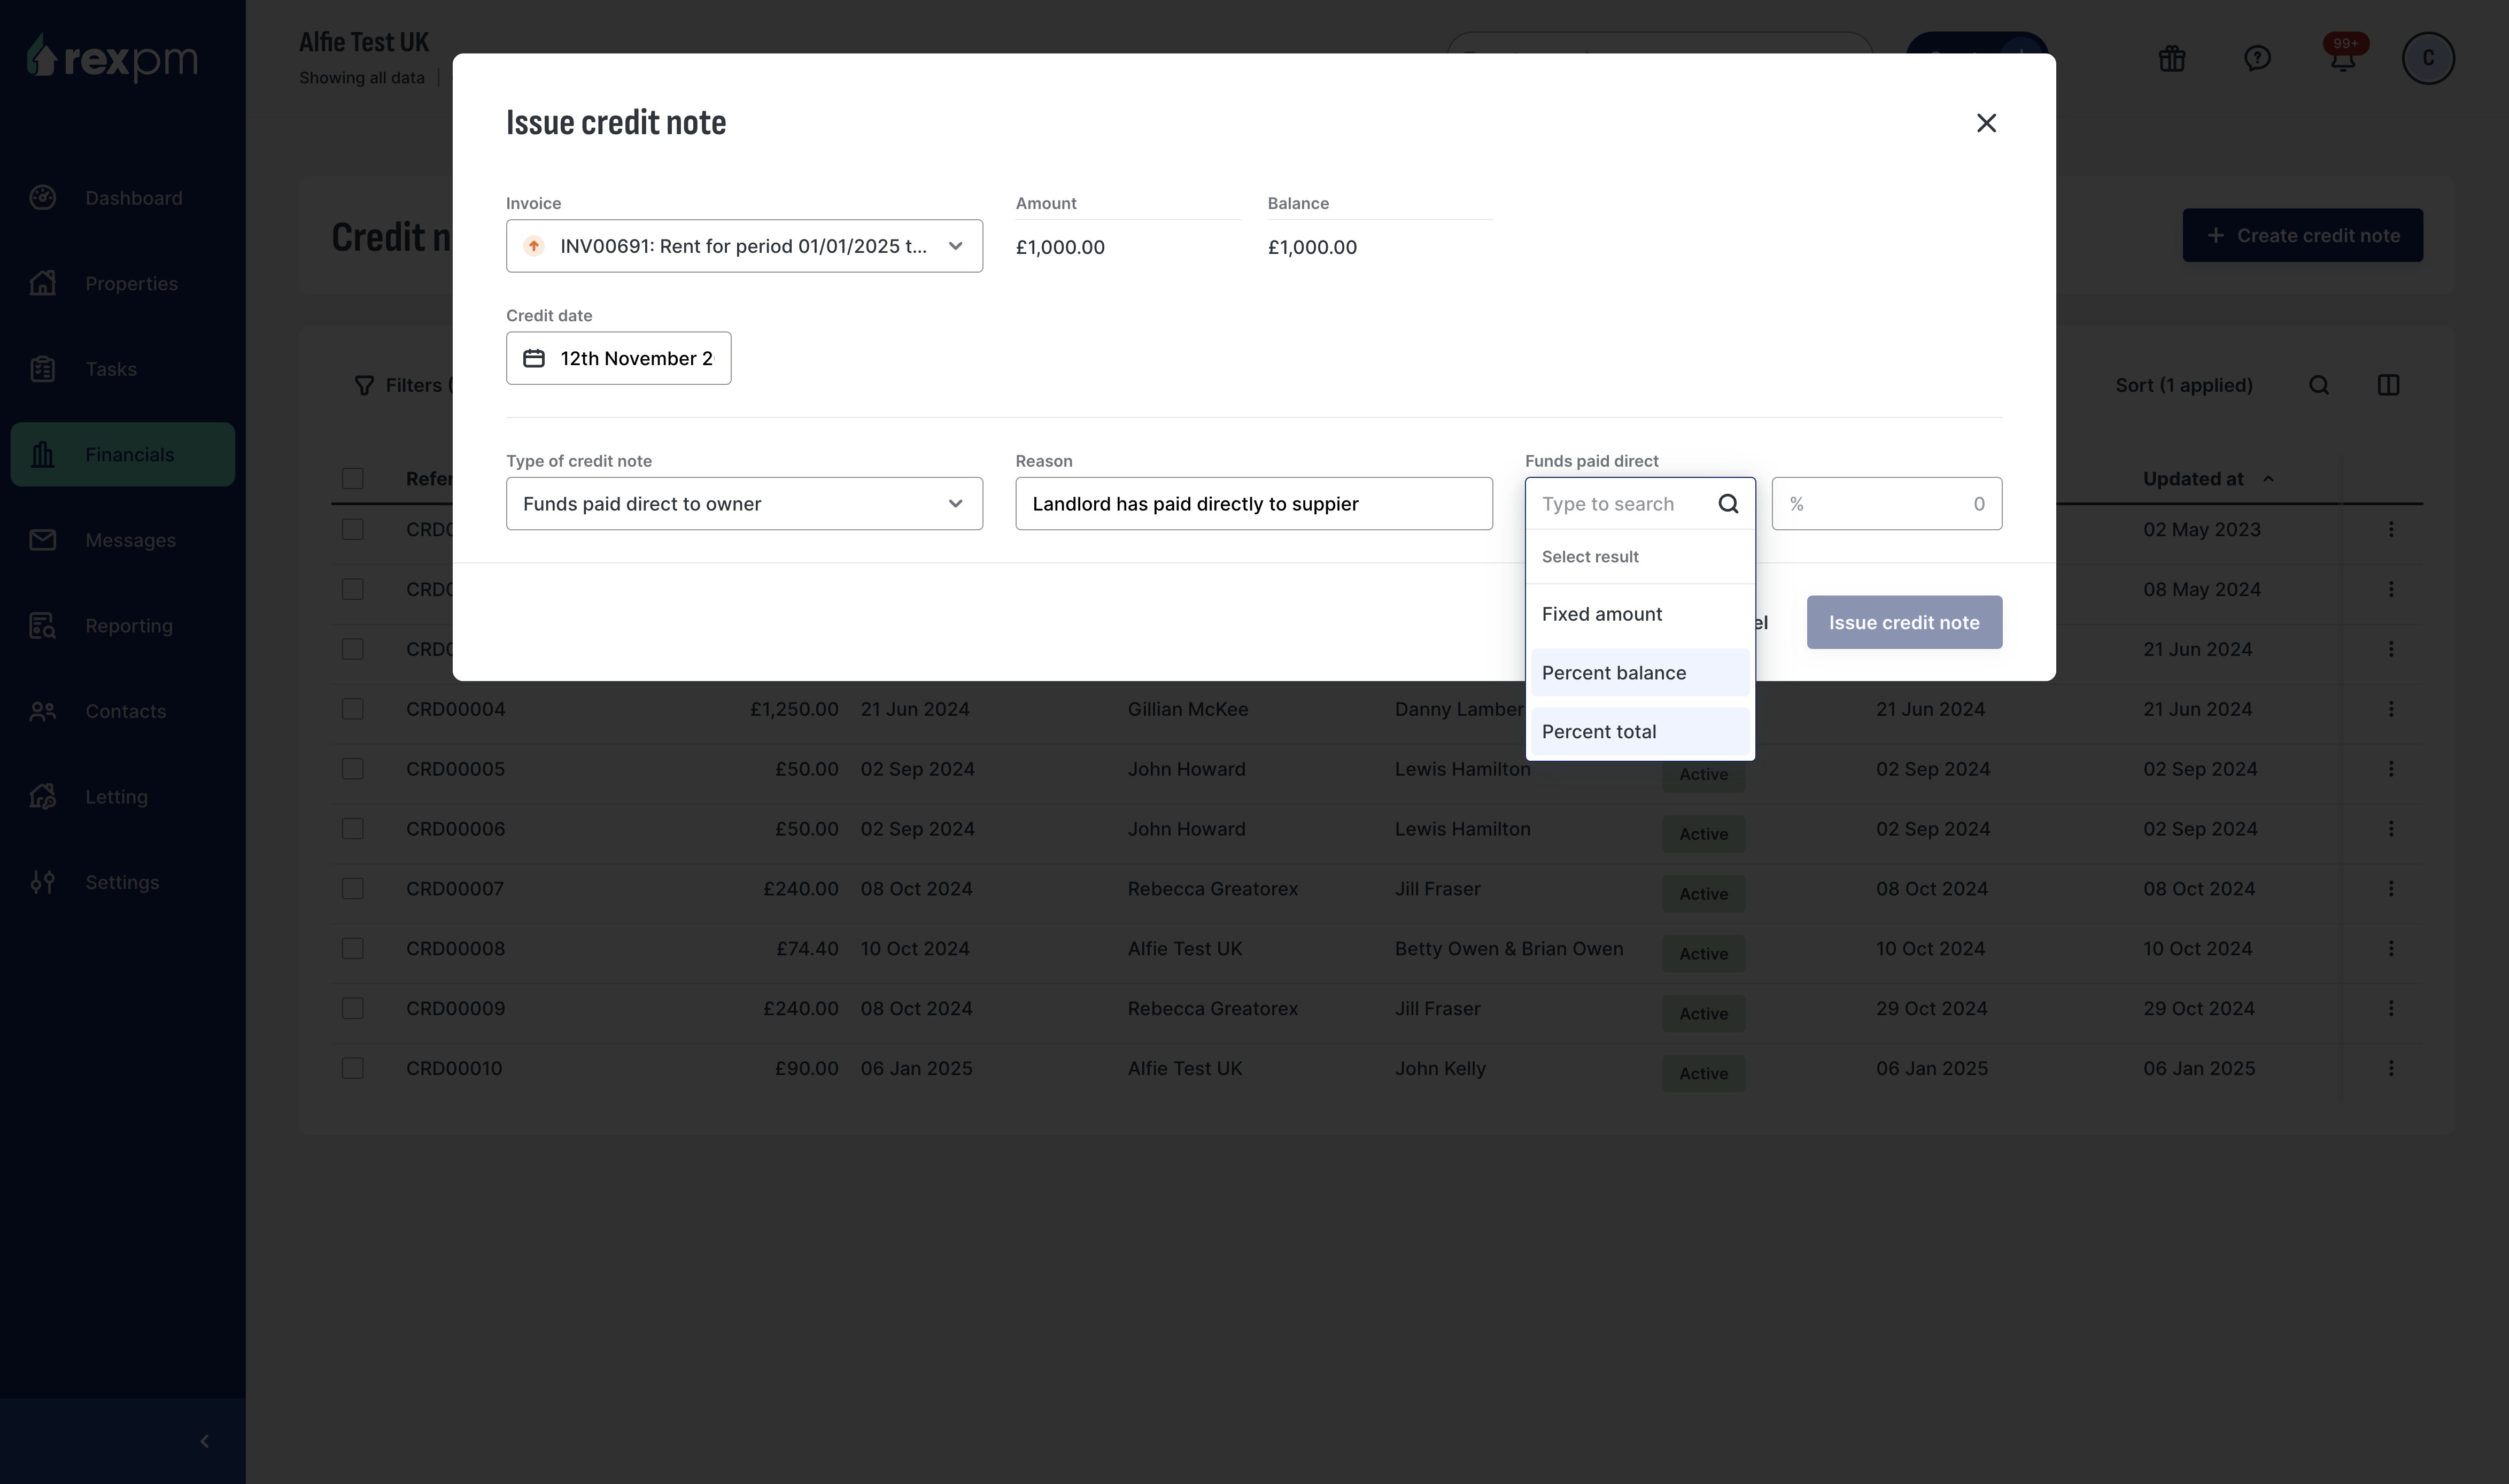Open the row menu for CRD00007
Viewport: 2509px width, 1484px height.
(2391, 889)
